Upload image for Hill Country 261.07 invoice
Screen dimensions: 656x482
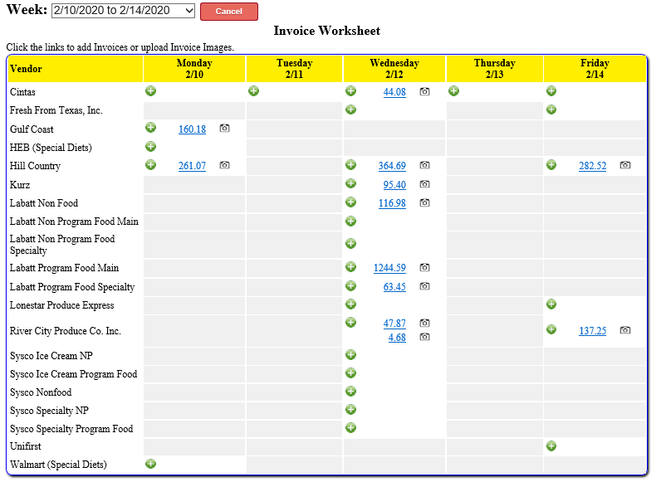225,165
